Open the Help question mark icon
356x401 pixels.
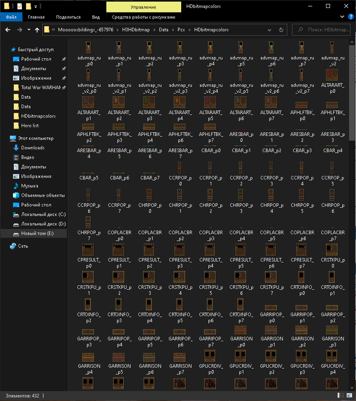tap(351, 17)
